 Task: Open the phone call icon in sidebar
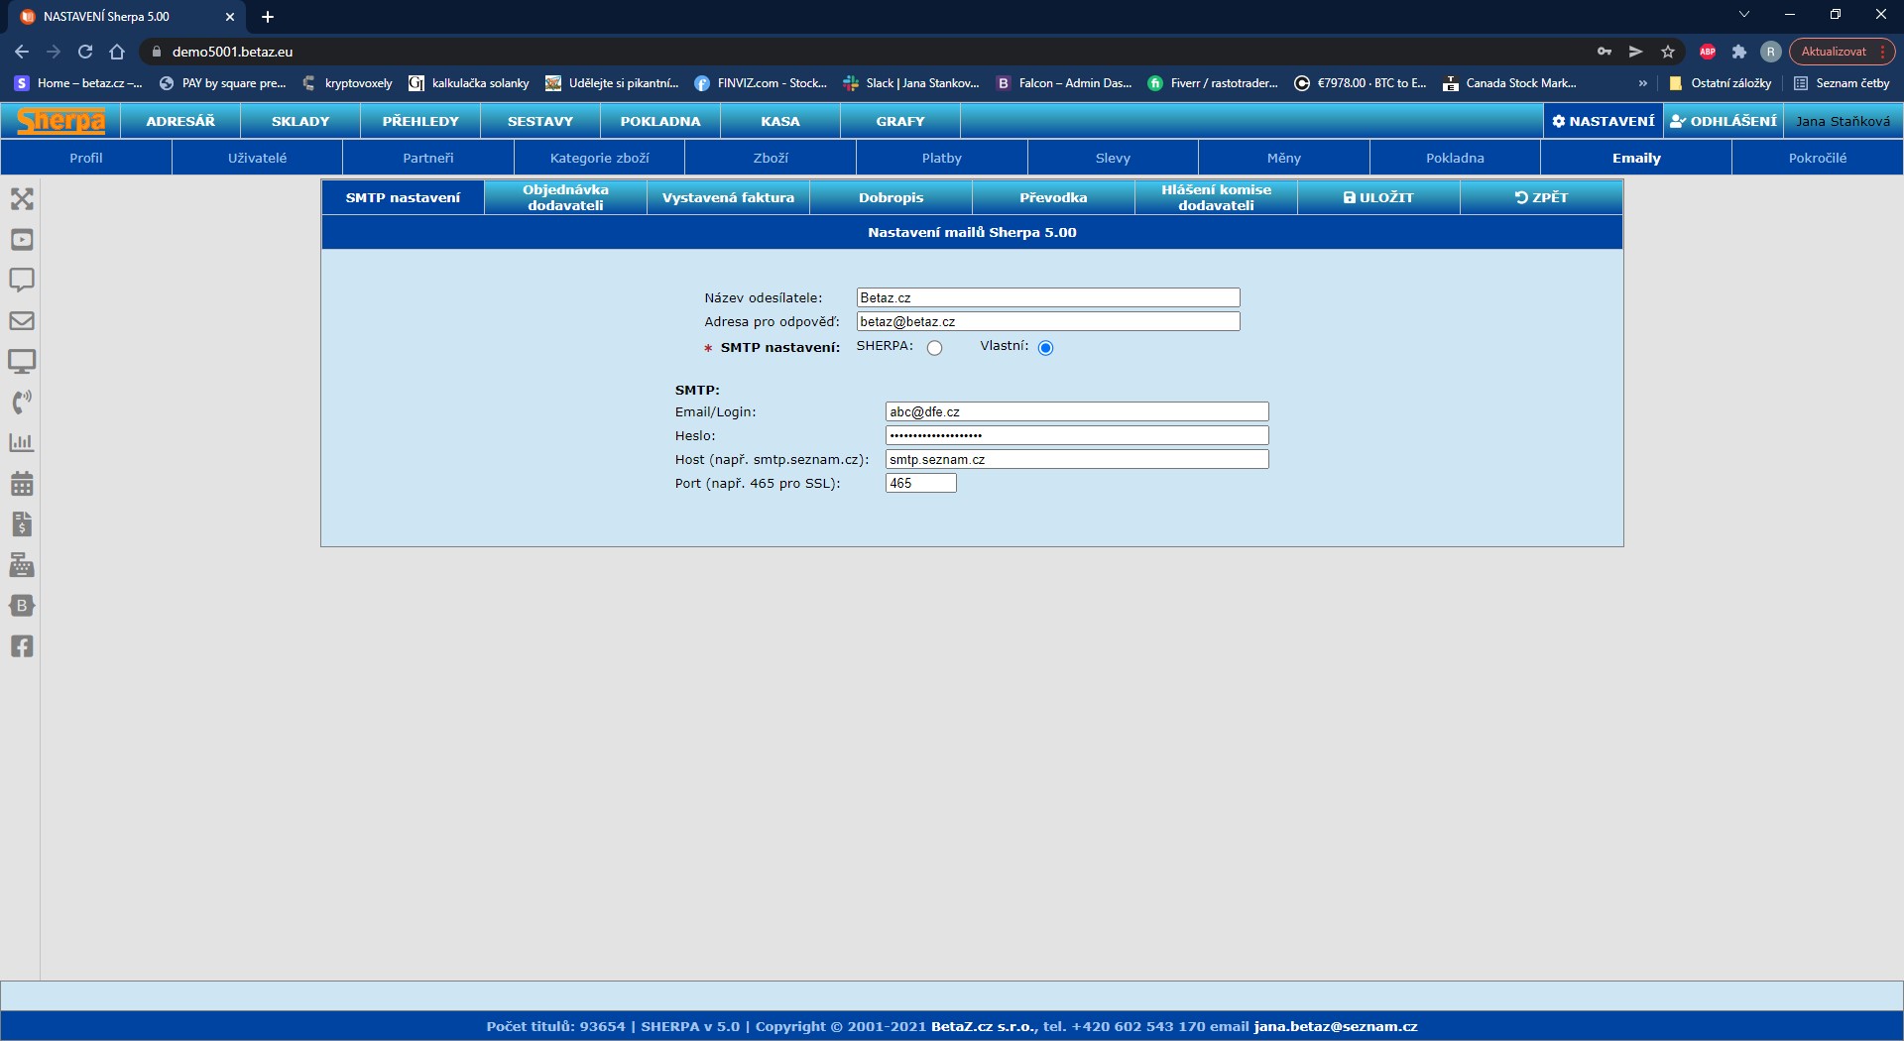pos(22,402)
